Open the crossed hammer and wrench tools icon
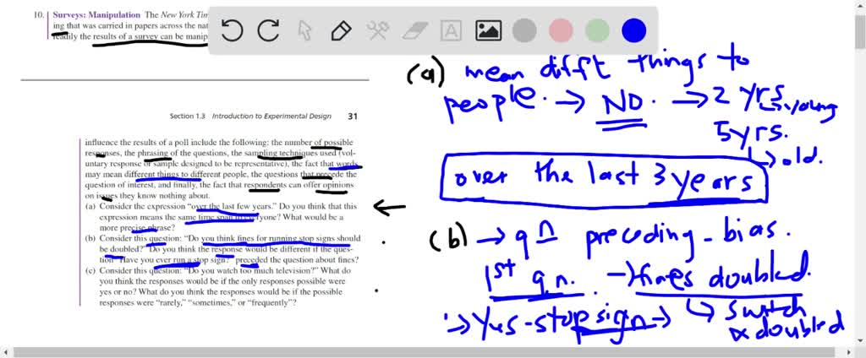The height and width of the screenshot is (358, 866). click(377, 31)
